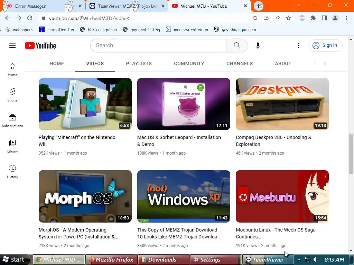Open the CHANNELS tab

pos(240,63)
